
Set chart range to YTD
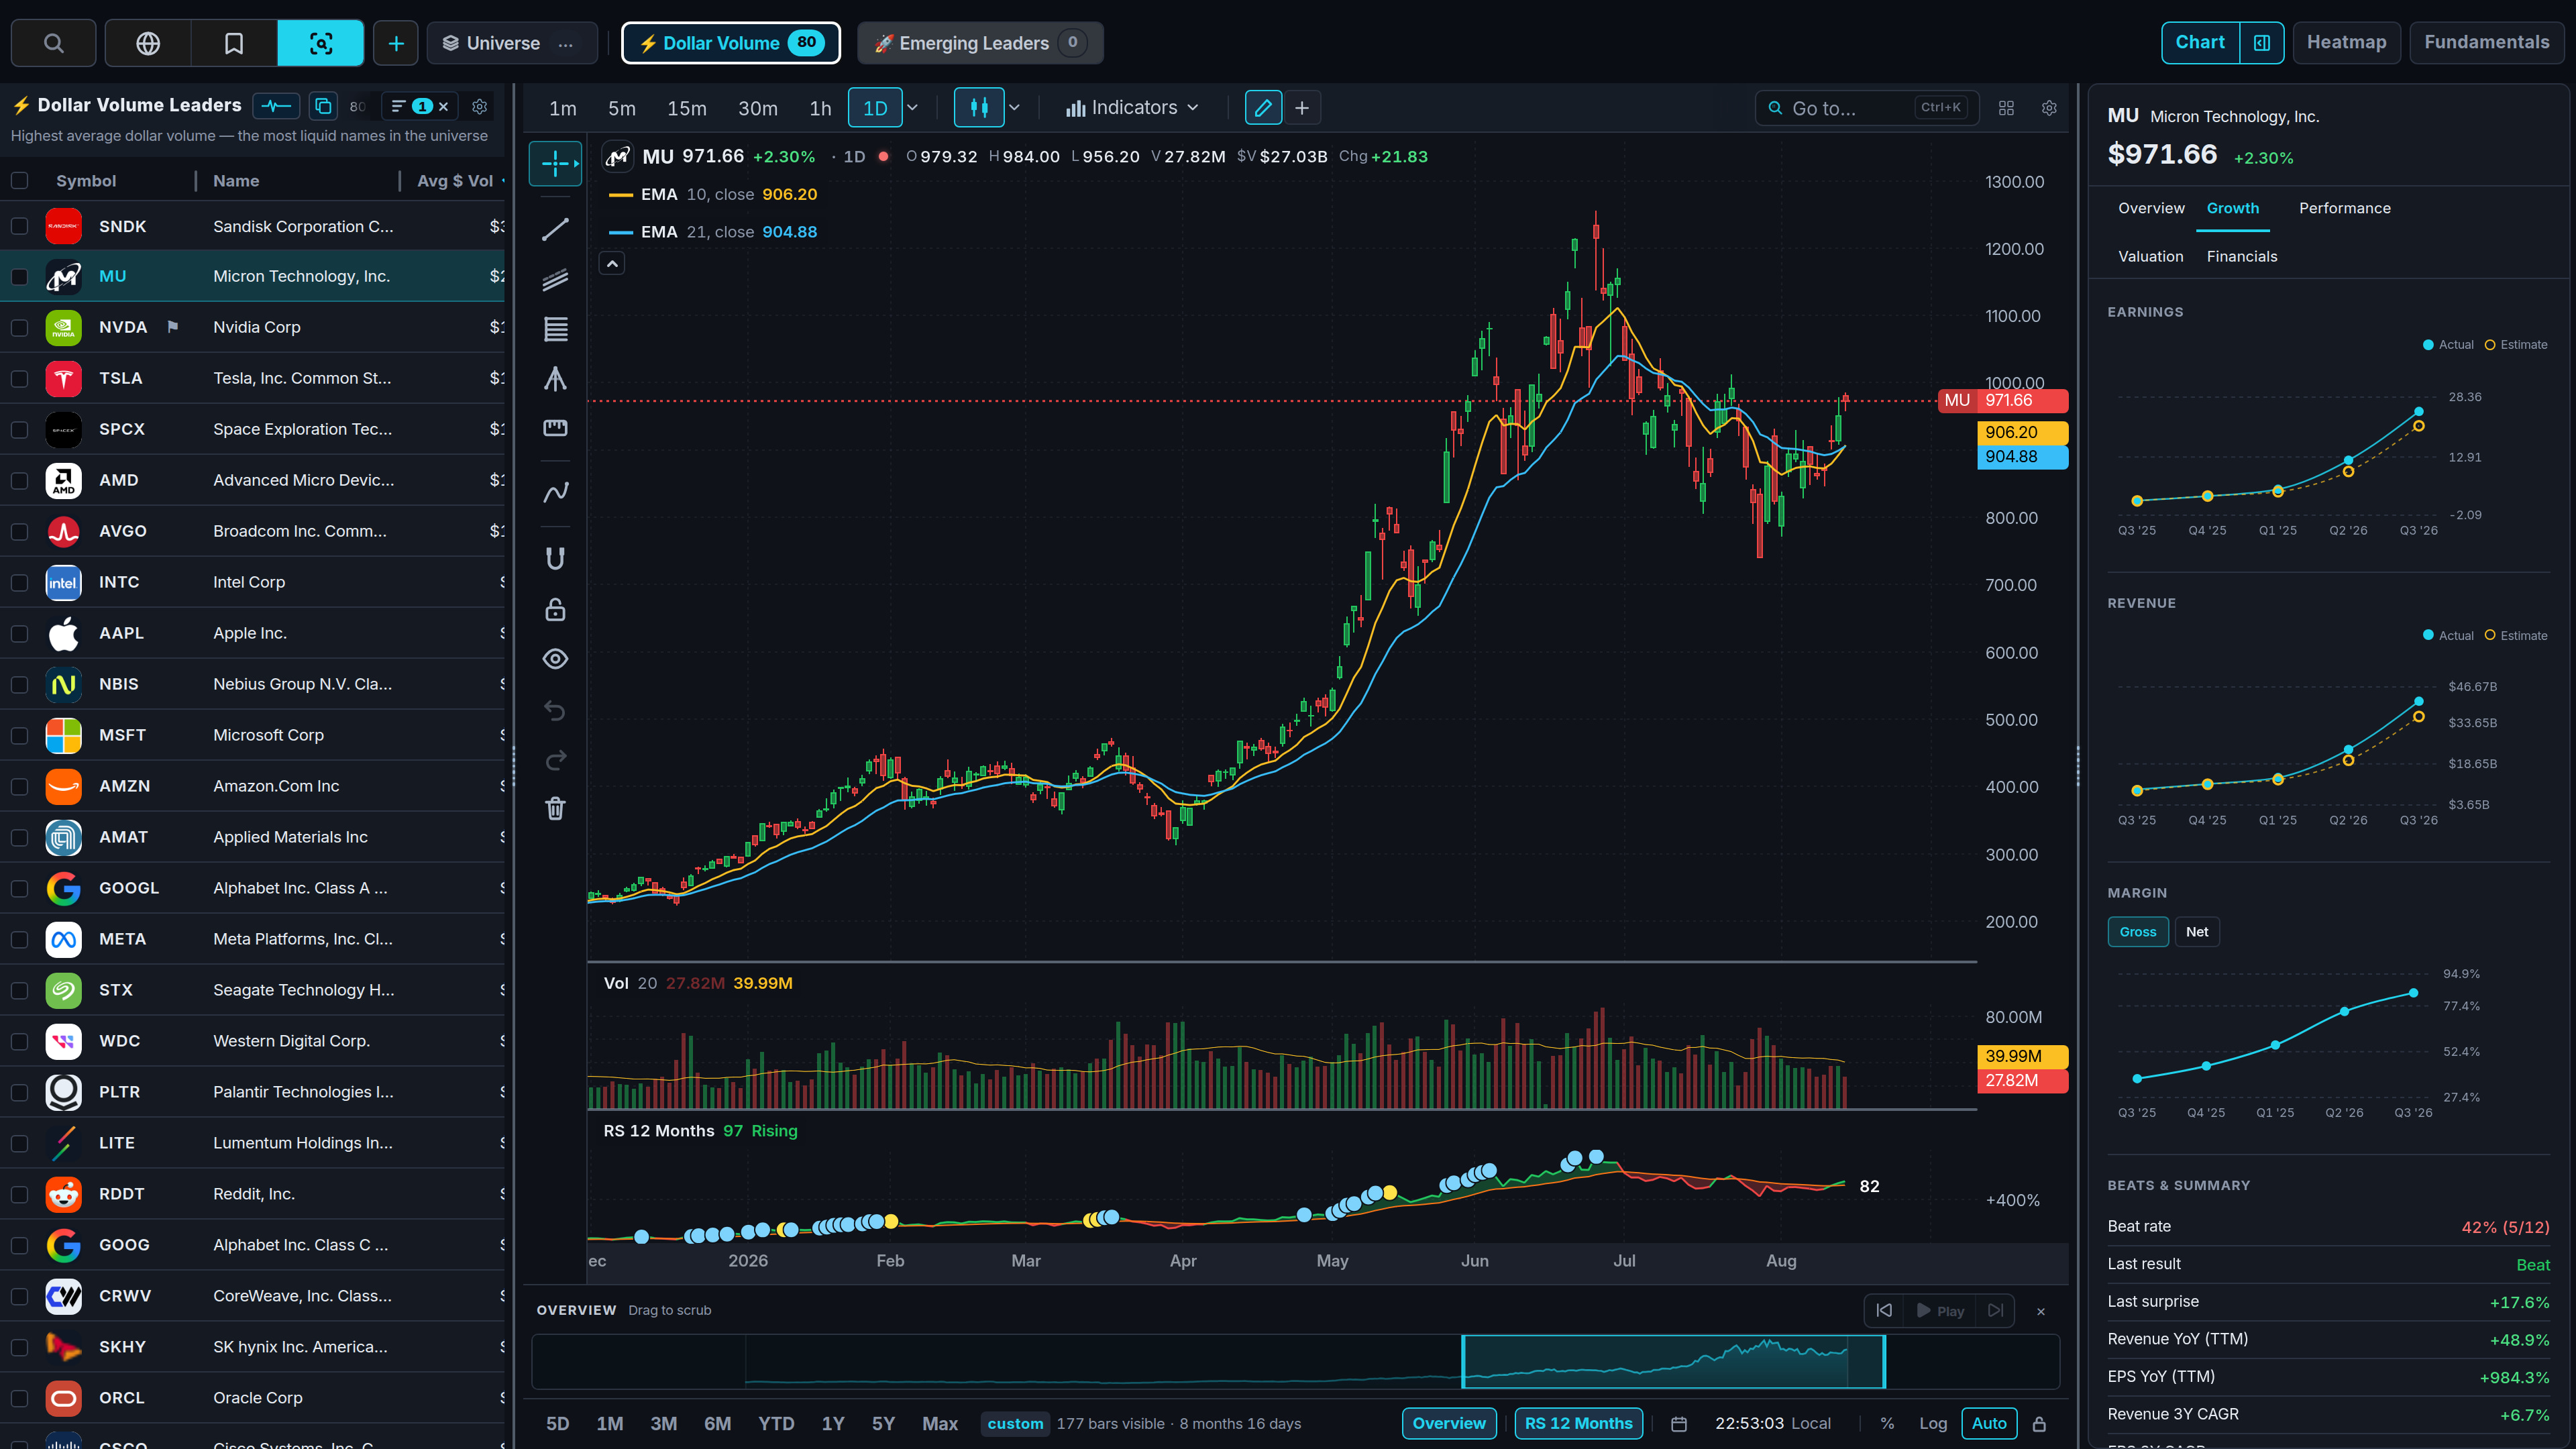pos(775,1424)
